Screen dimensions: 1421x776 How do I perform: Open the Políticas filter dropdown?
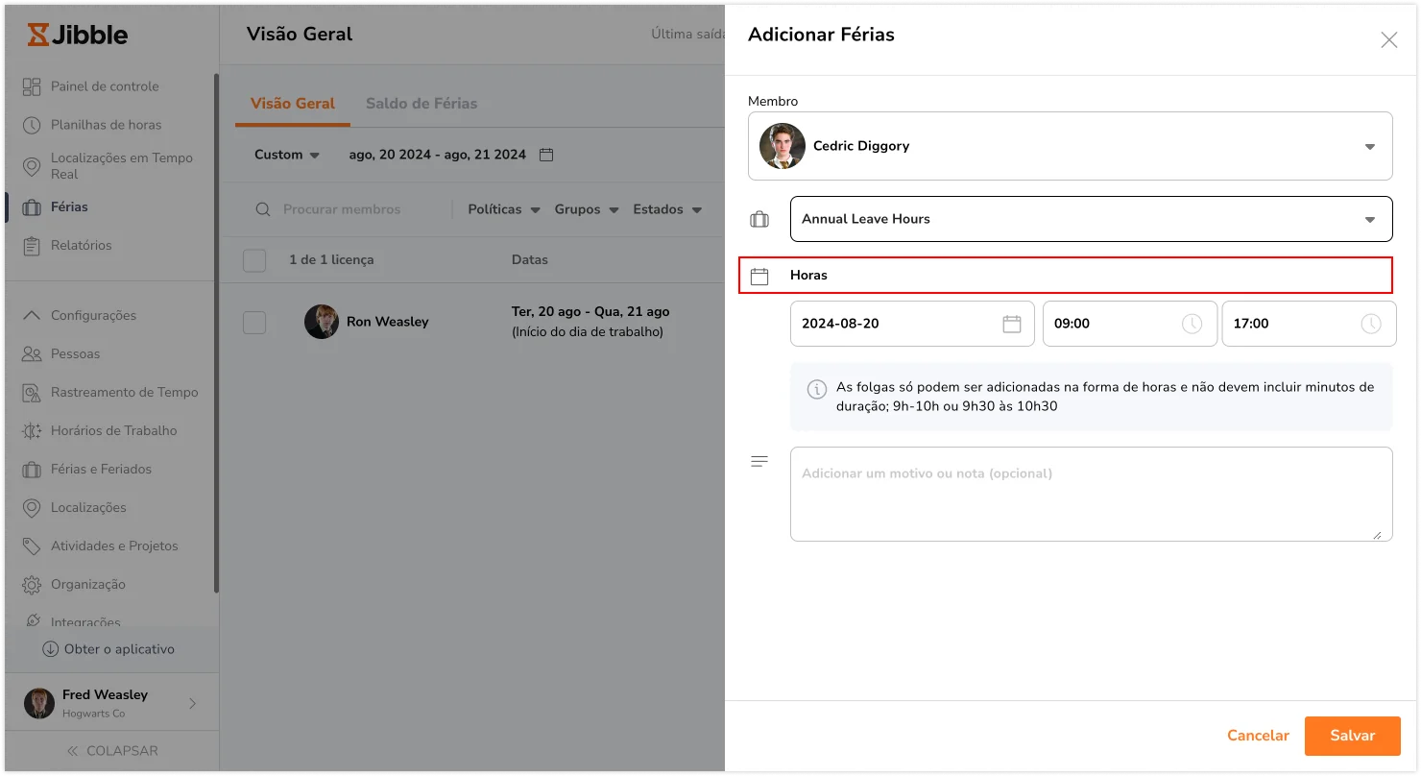click(504, 209)
